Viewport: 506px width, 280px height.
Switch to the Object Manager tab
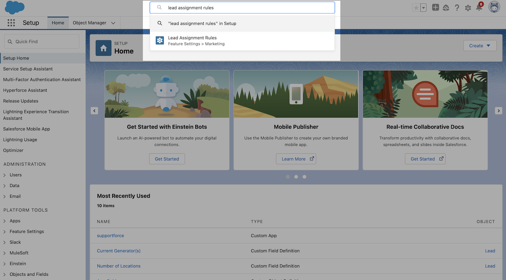pos(89,22)
